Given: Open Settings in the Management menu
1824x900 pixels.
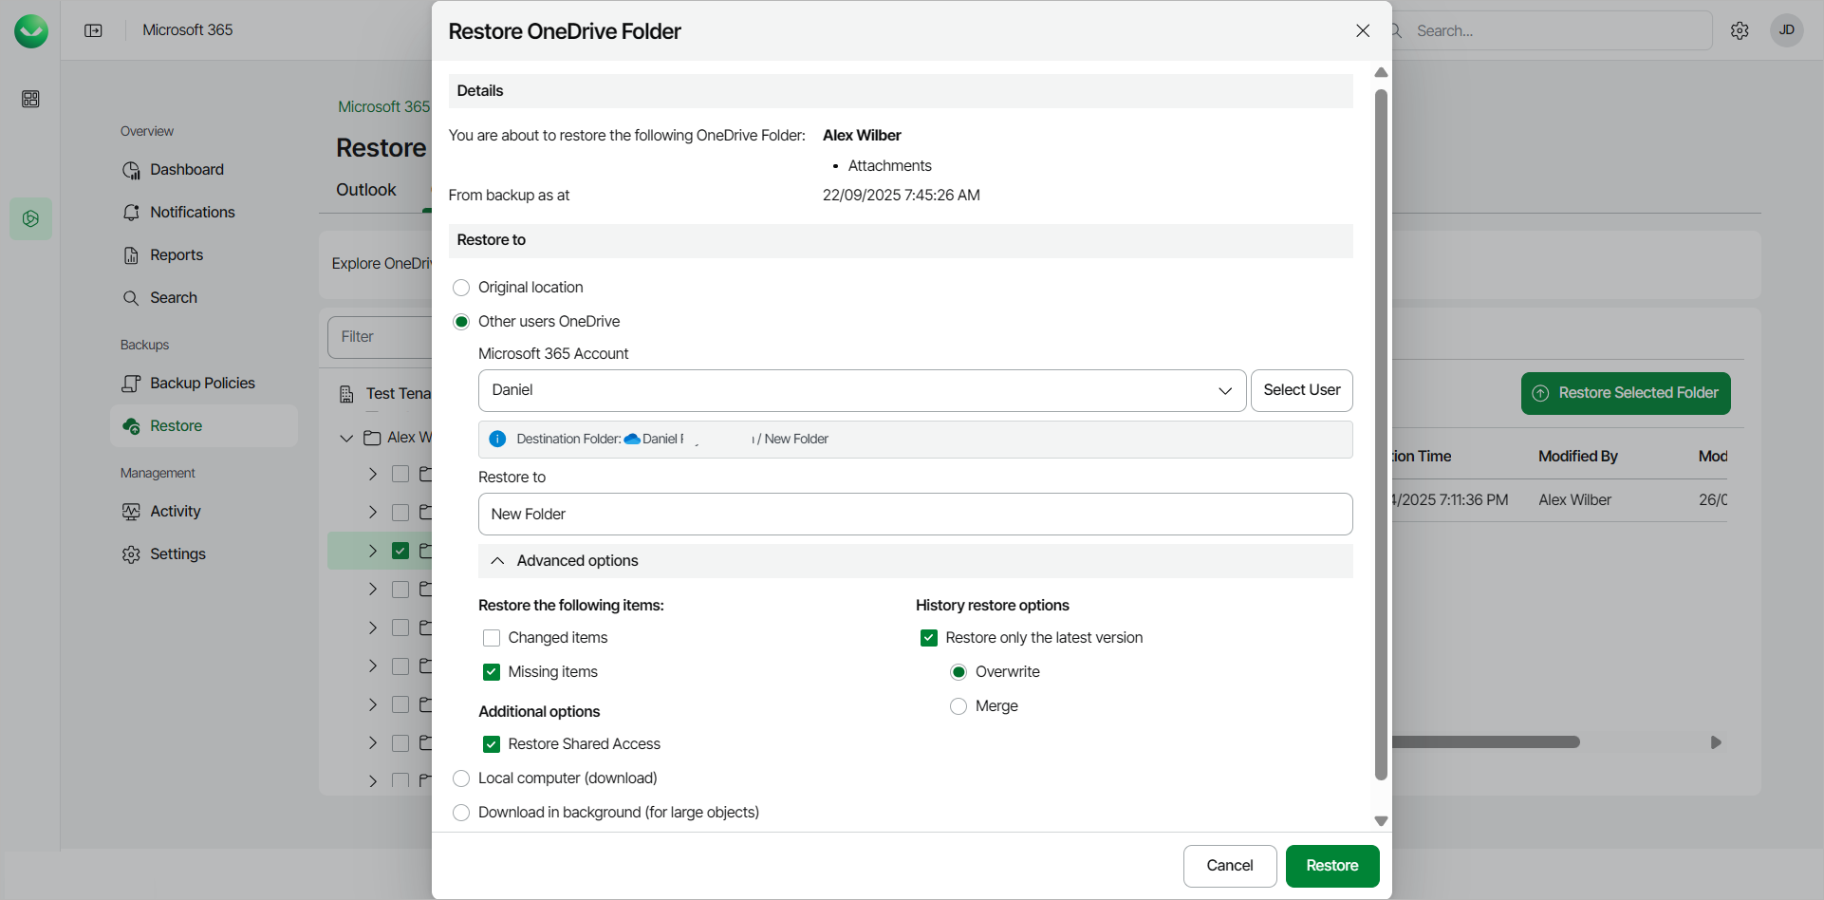Looking at the screenshot, I should 177,554.
